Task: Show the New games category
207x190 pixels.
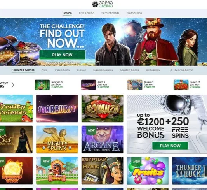Action: [x=45, y=70]
